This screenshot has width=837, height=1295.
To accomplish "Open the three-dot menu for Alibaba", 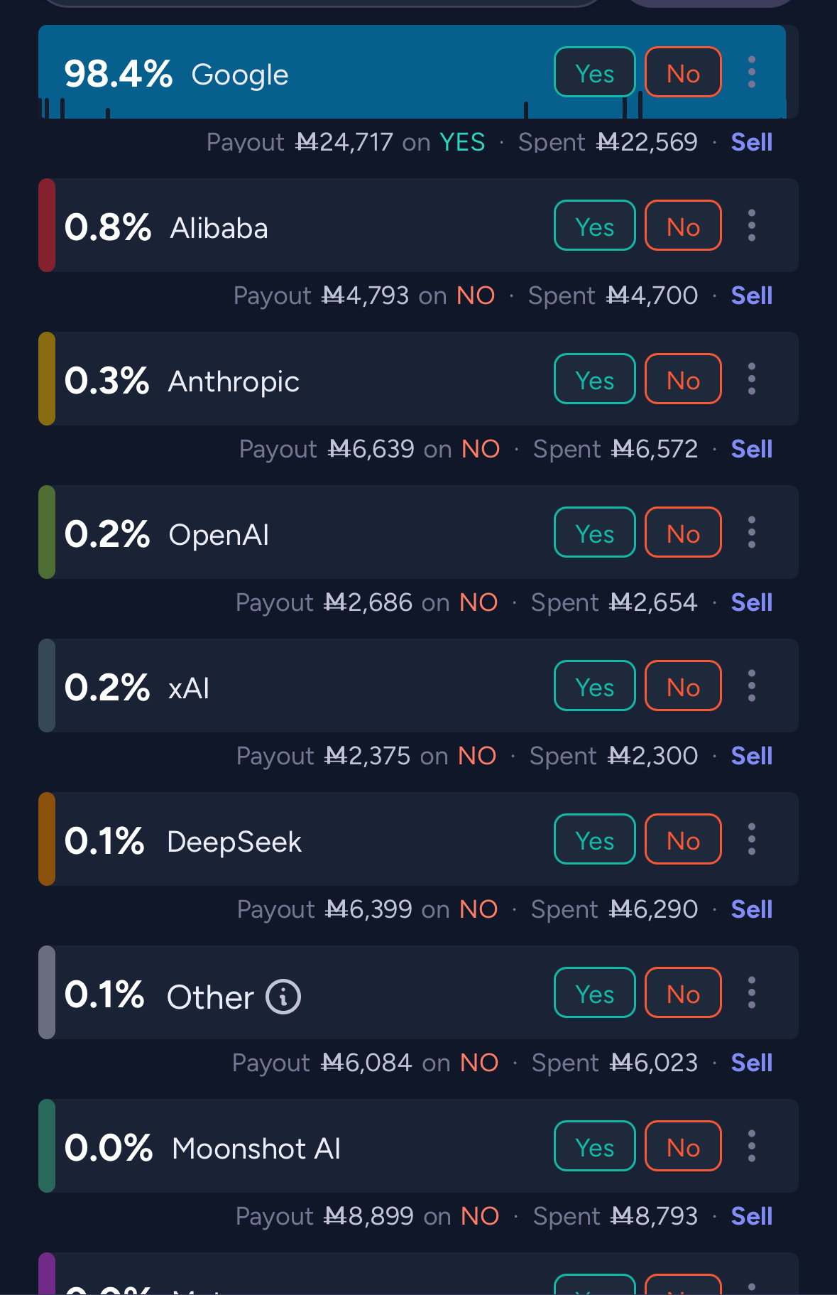I will [x=751, y=226].
